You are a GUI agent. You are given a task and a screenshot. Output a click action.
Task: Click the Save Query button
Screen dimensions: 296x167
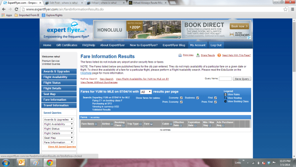point(242,79)
